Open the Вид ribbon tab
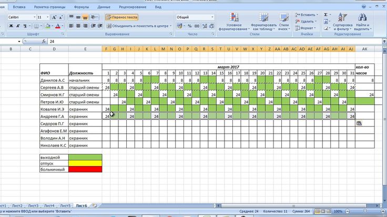 coord(158,7)
